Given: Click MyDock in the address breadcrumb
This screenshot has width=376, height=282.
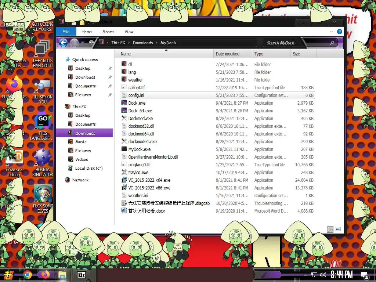Looking at the screenshot, I should pos(168,43).
